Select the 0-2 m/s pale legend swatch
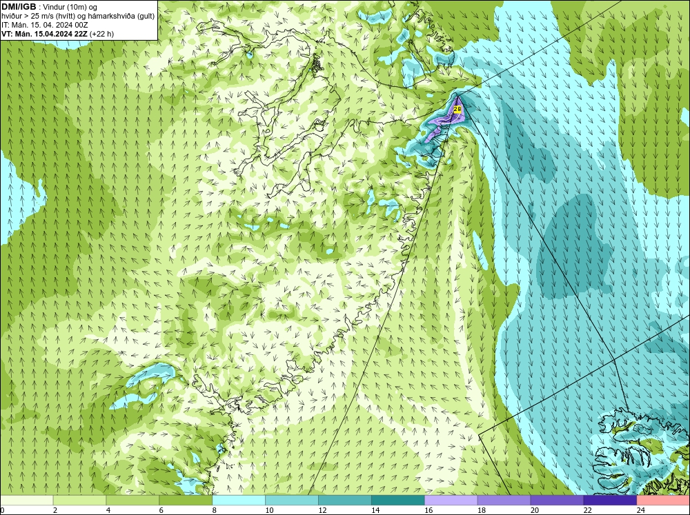This screenshot has height=515, width=690. 26,501
